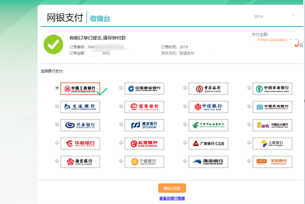Screen dimensions: 305x204
Task: Check the radio button next to 兴业银行
Action: pyautogui.click(x=57, y=124)
